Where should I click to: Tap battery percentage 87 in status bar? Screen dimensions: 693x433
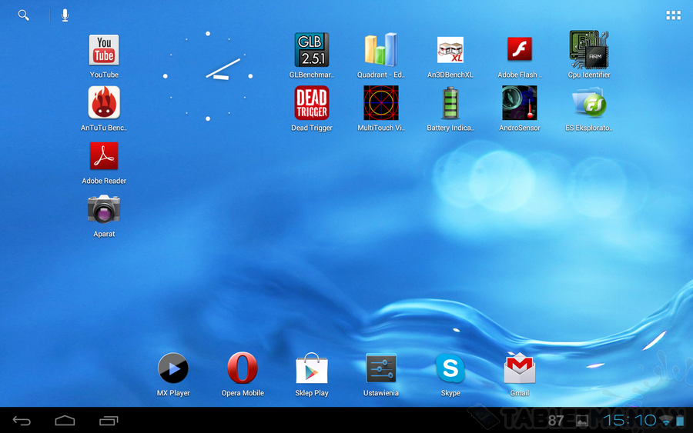click(x=555, y=421)
